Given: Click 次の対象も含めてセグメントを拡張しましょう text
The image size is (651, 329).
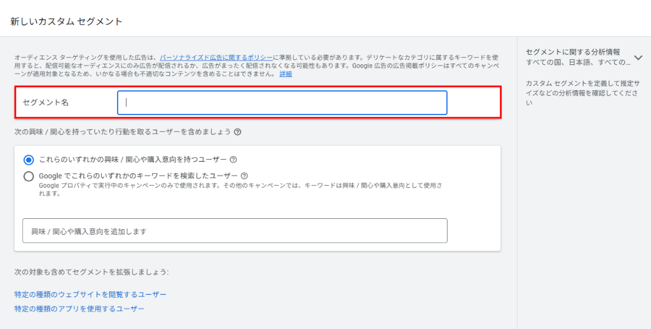Looking at the screenshot, I should pos(92,272).
